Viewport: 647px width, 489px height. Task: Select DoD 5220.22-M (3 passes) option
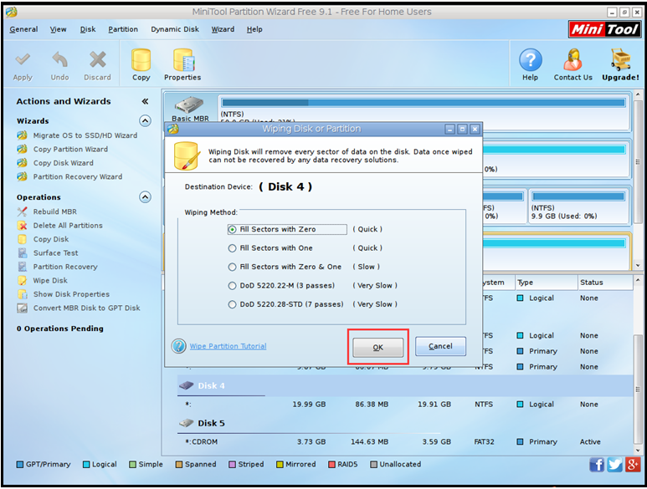pyautogui.click(x=233, y=286)
